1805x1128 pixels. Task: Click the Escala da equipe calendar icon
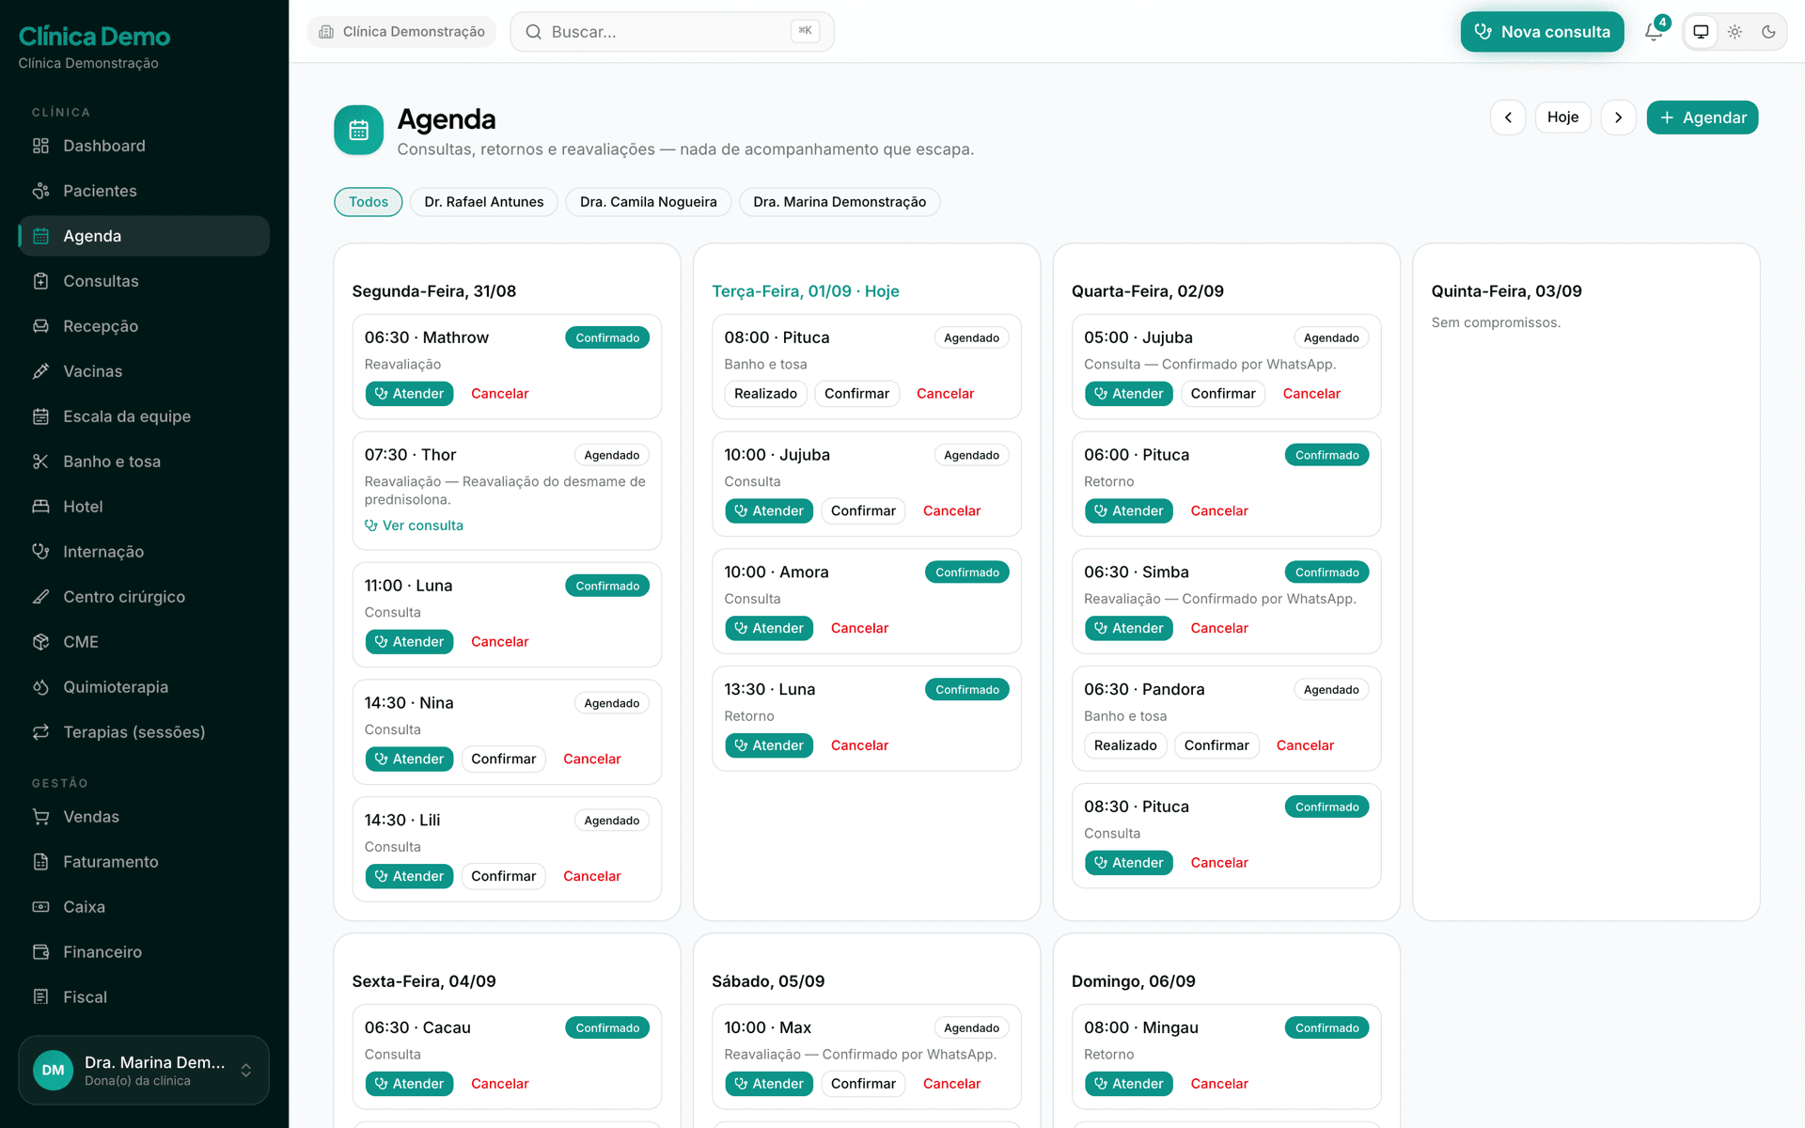(40, 416)
